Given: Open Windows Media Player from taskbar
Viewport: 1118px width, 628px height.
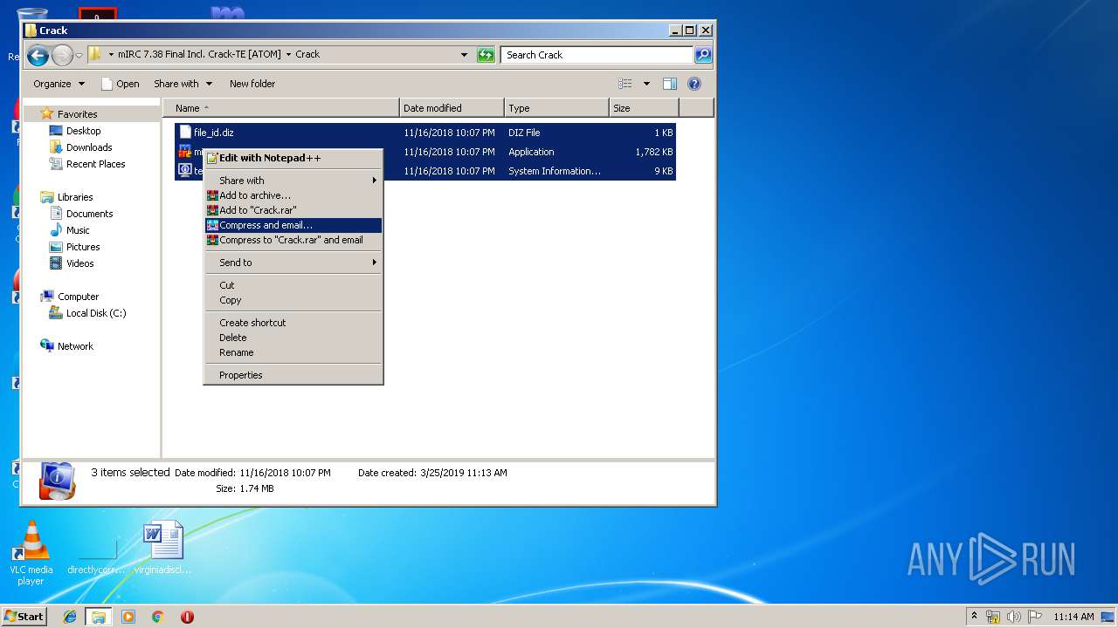Looking at the screenshot, I should [128, 617].
